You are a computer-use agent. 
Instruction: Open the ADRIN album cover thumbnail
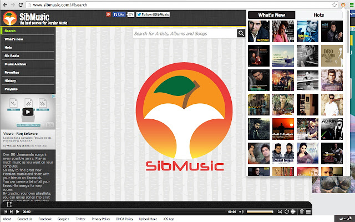pyautogui.click(x=332, y=129)
